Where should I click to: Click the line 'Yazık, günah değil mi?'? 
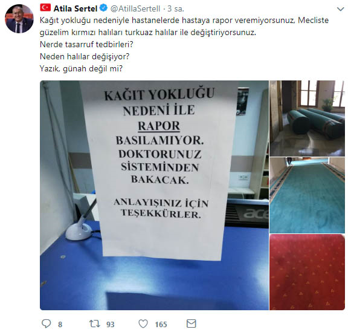click(x=81, y=68)
